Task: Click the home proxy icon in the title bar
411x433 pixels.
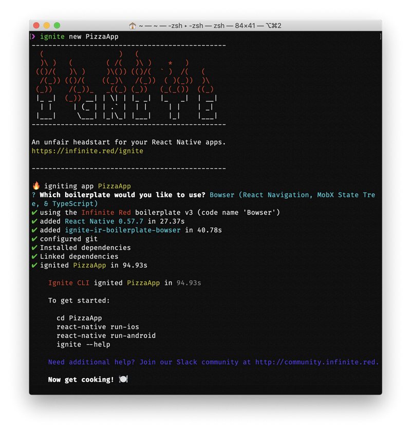Action: click(132, 25)
